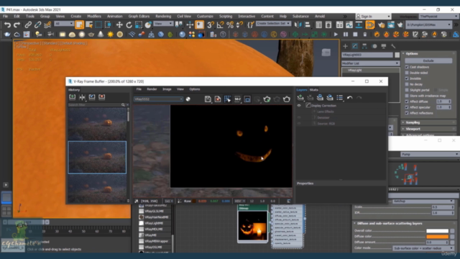The width and height of the screenshot is (460, 259).
Task: Open the Modifiers menu
Action: click(x=94, y=17)
